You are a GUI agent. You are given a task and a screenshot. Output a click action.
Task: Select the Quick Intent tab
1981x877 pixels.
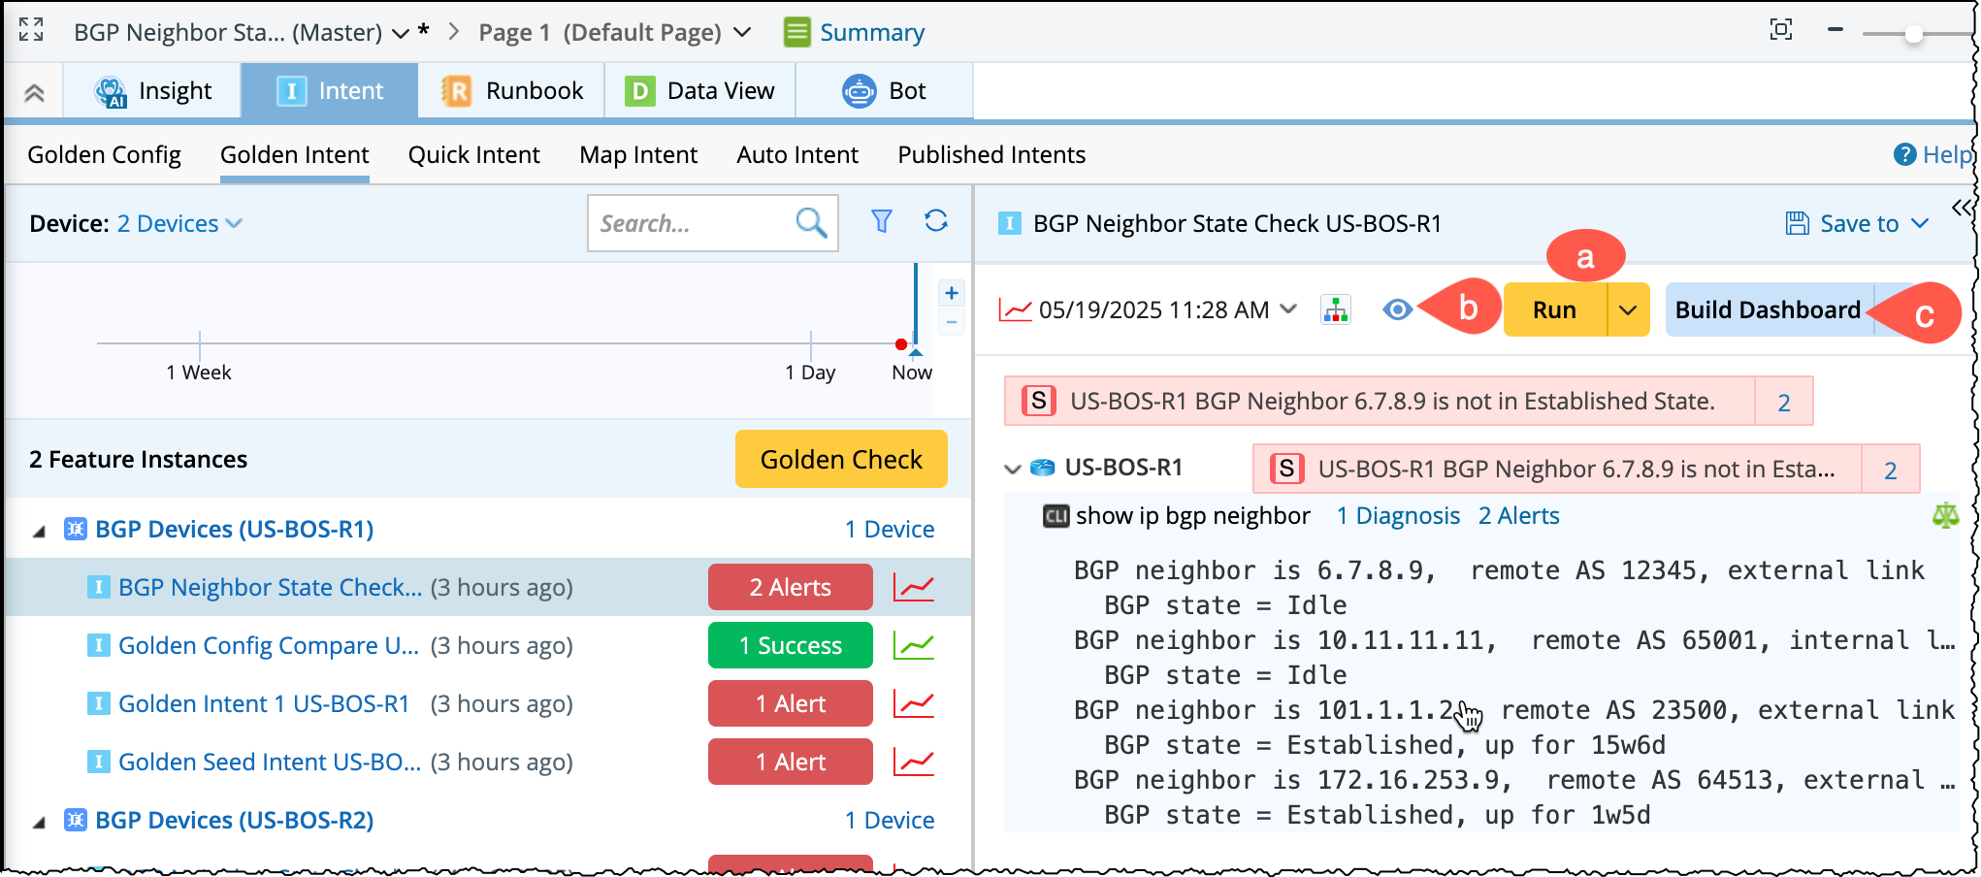[473, 155]
